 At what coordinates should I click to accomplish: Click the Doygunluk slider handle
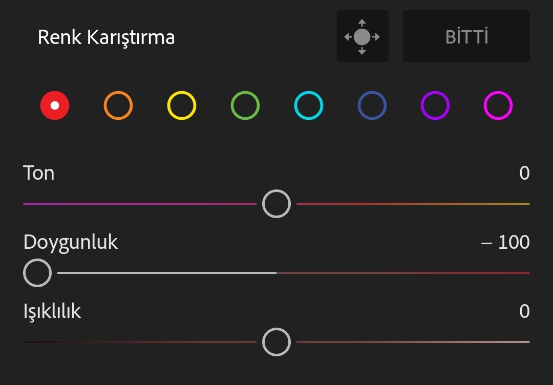pos(37,273)
